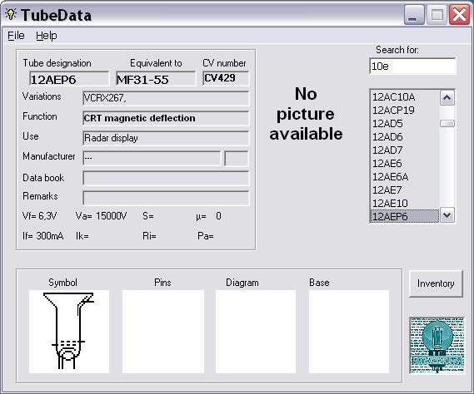Click the up arrow of the tube list
Image resolution: width=474 pixels, height=394 pixels.
coord(447,98)
